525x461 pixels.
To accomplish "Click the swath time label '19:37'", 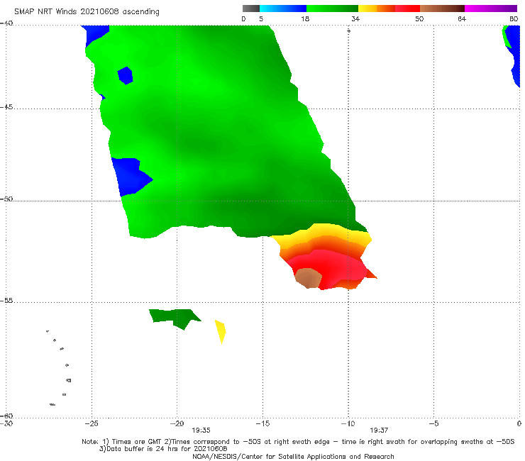I will pyautogui.click(x=379, y=431).
